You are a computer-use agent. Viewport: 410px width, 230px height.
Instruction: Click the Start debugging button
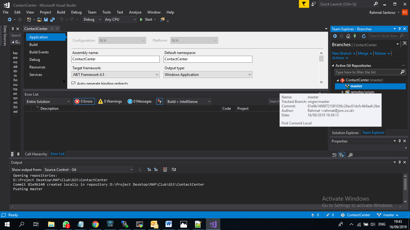146,19
